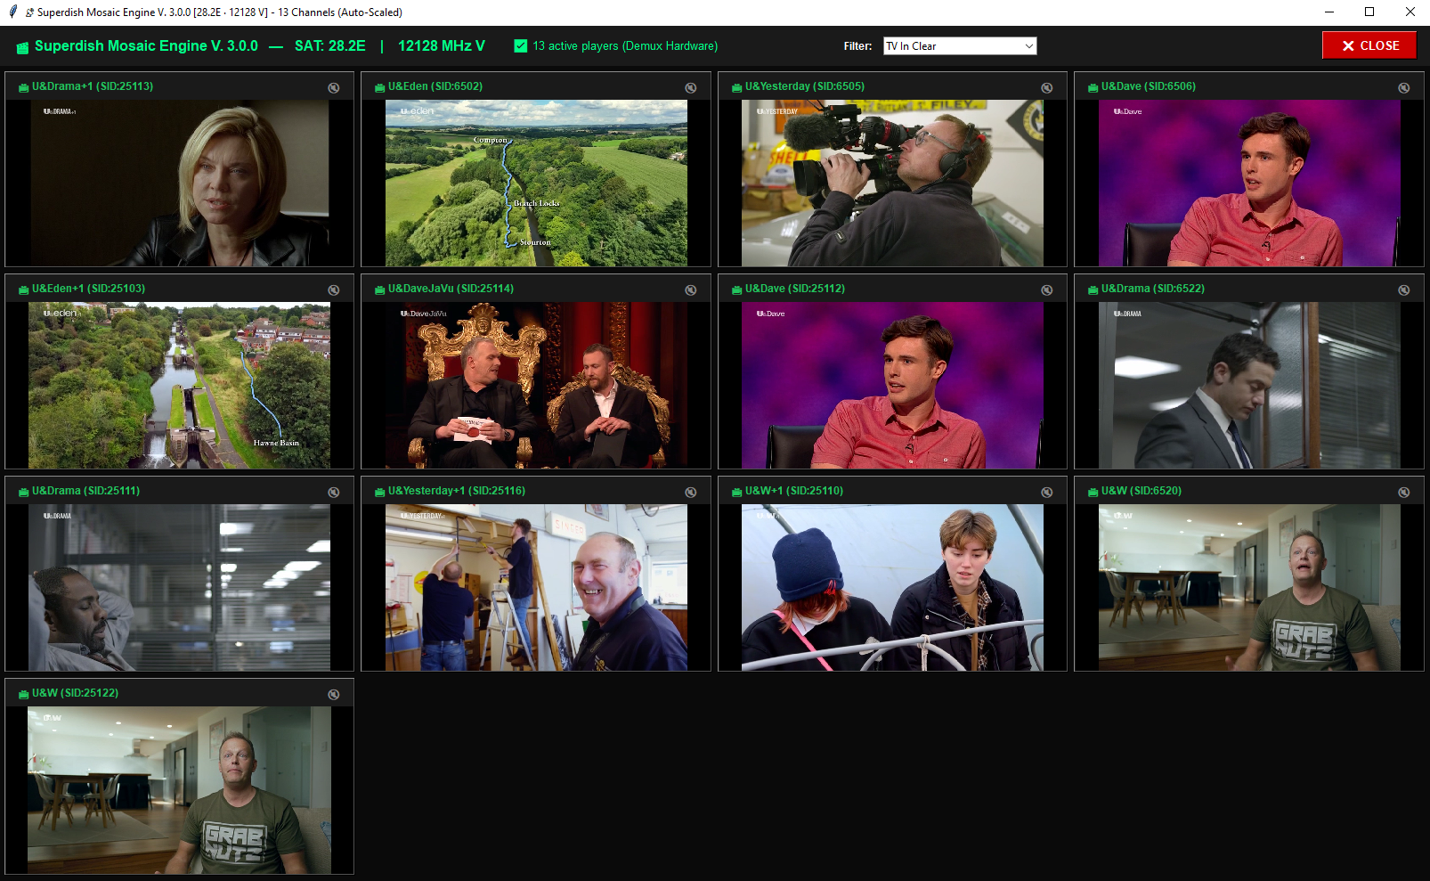Click the TV icon beside U&Dave (SID:6506)
The width and height of the screenshot is (1430, 881).
[x=1093, y=87]
